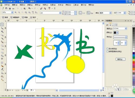Viewport: 135px width, 98px height.
Task: Select the Smart Fill tool
Action: tap(2, 42)
